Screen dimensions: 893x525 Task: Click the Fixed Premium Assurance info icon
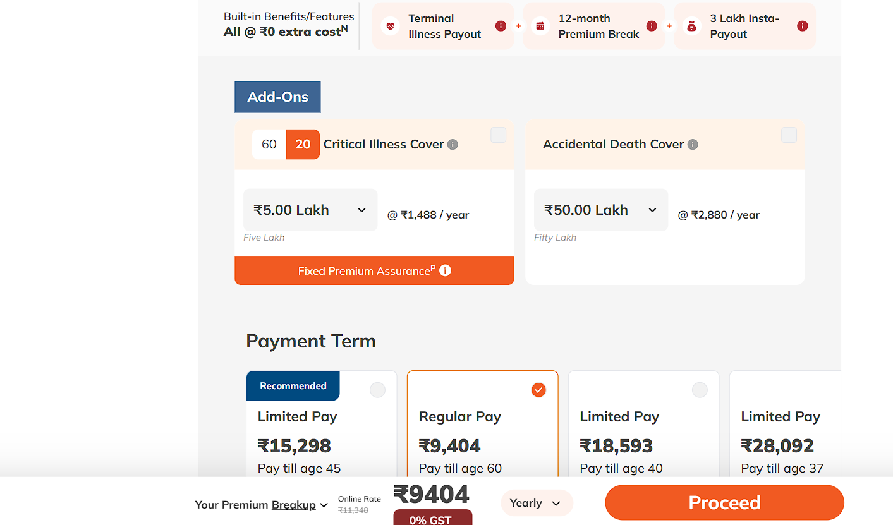[x=445, y=270]
